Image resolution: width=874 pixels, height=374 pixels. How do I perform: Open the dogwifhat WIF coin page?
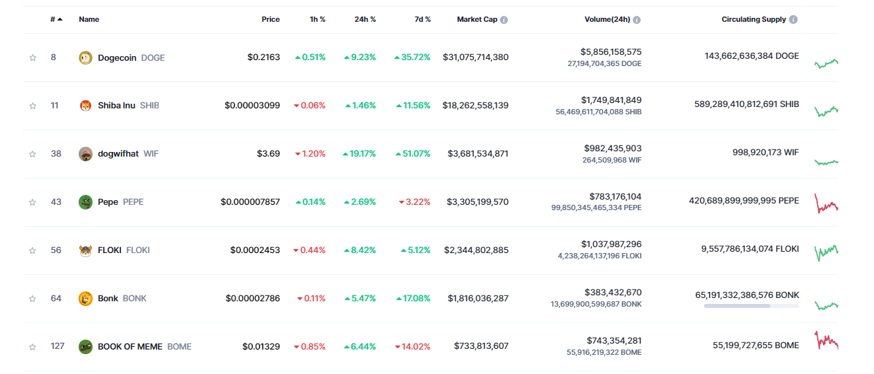pyautogui.click(x=128, y=154)
